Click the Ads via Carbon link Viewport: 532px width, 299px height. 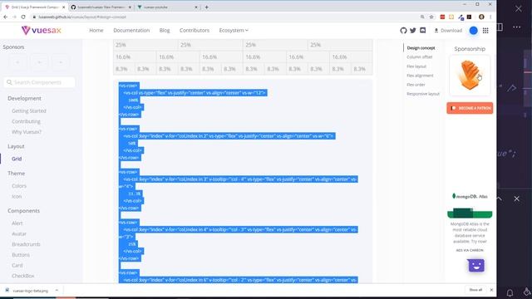[x=470, y=250]
